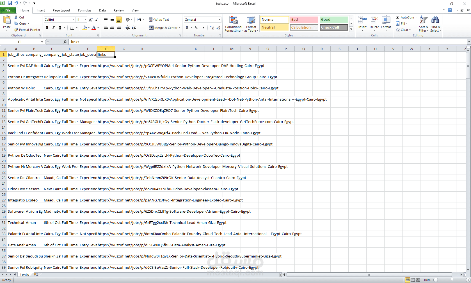The height and width of the screenshot is (283, 471).
Task: Open the Name Box dropdown arrow
Action: [42, 42]
